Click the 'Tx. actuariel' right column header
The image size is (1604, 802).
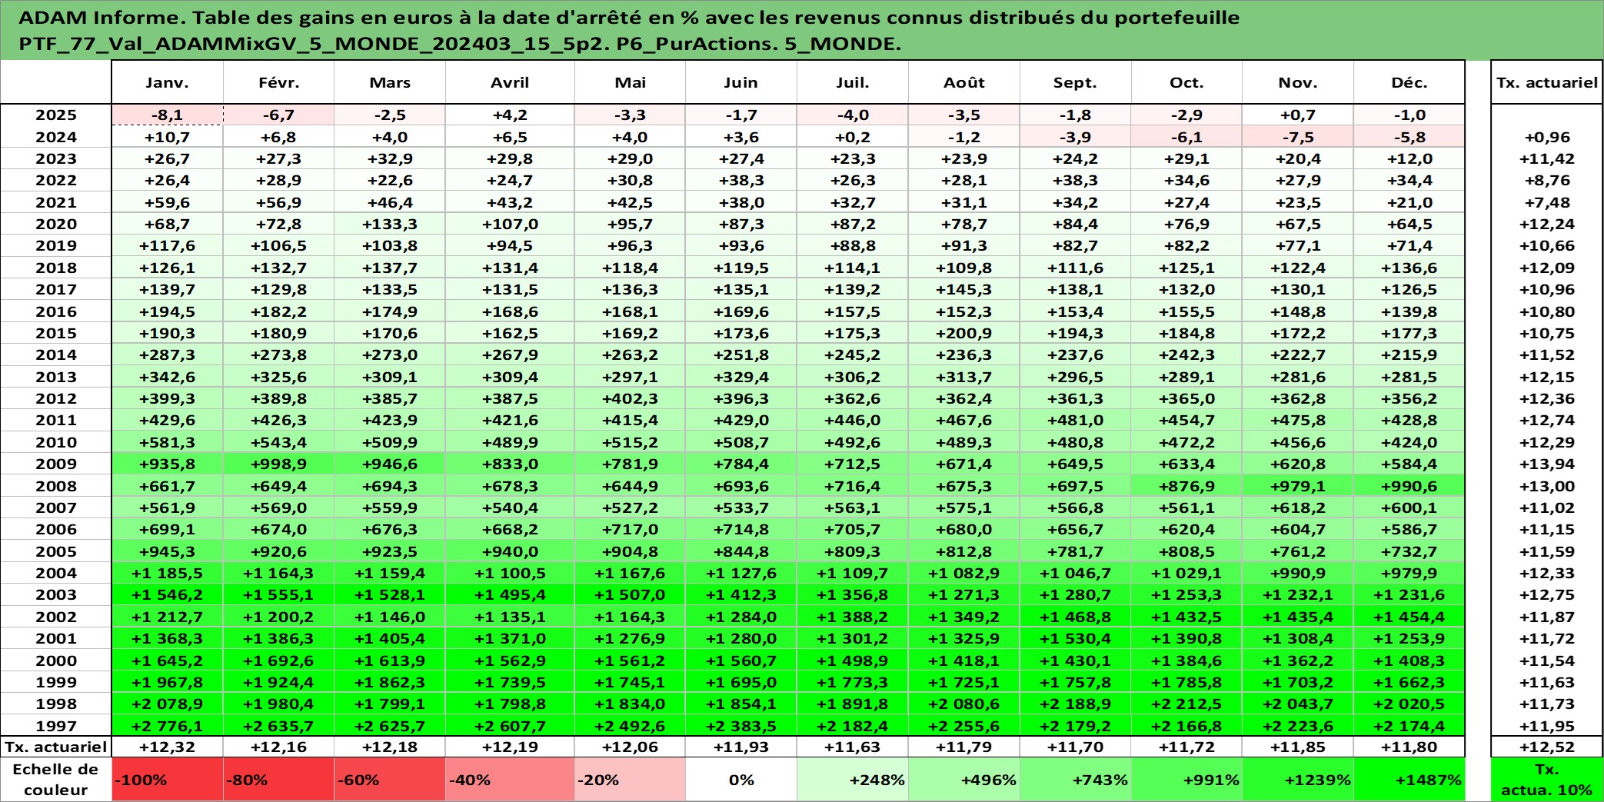[x=1546, y=82]
